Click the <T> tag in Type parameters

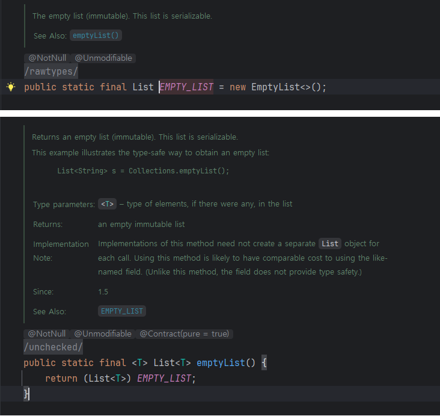point(107,204)
